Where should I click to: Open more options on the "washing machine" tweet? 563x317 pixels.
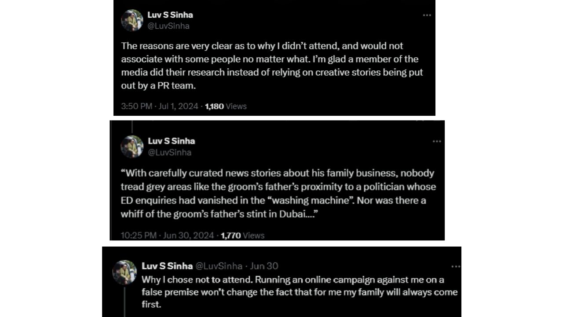436,141
